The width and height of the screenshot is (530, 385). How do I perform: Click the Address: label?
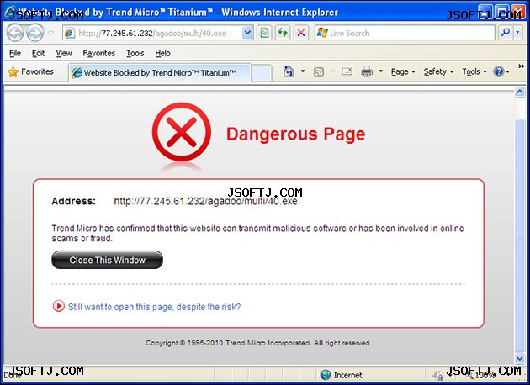click(x=74, y=201)
